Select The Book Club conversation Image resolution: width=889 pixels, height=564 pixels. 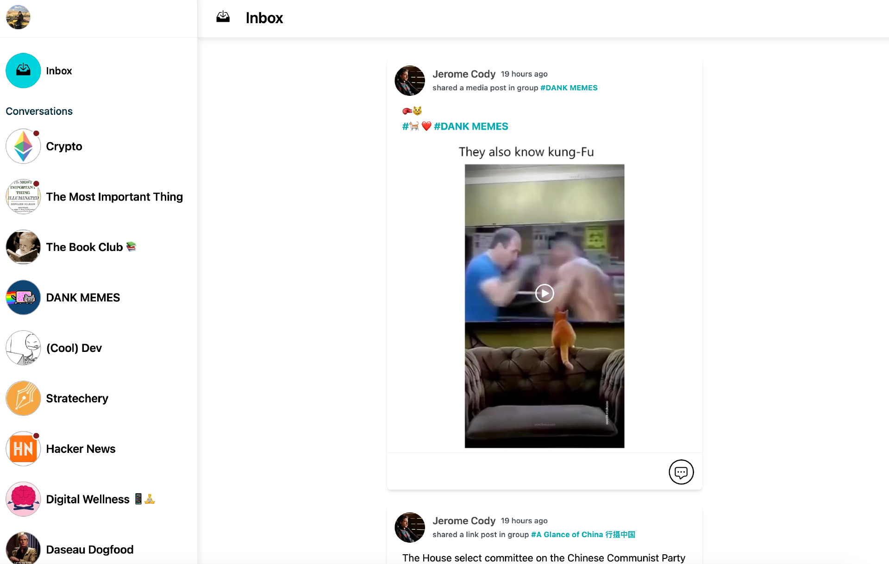pos(84,247)
